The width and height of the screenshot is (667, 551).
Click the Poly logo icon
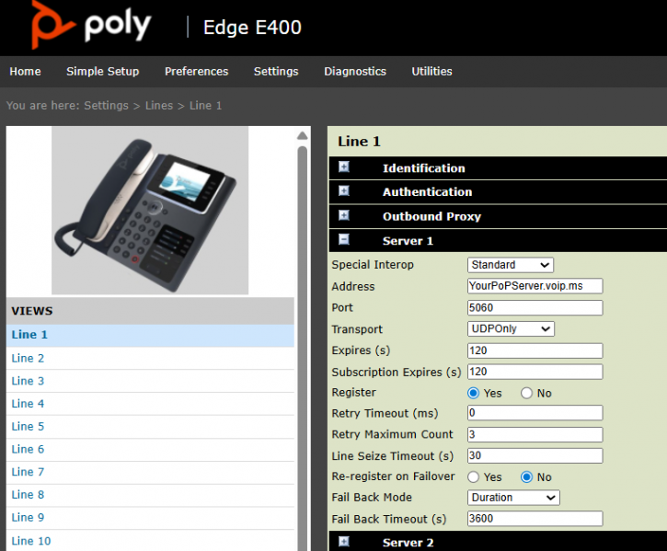pos(52,25)
